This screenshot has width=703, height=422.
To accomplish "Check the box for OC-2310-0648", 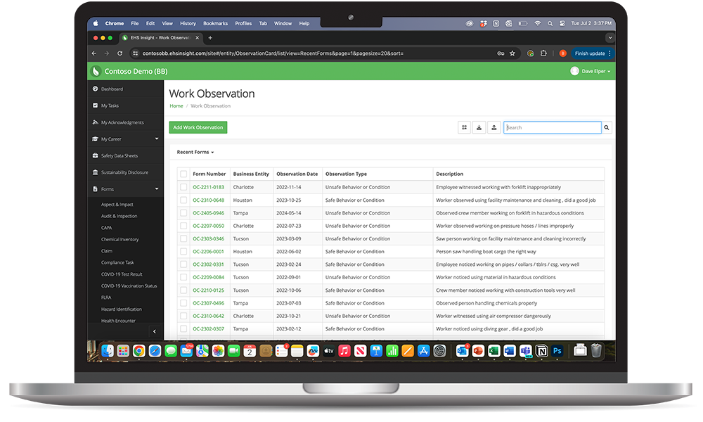I will (x=183, y=200).
